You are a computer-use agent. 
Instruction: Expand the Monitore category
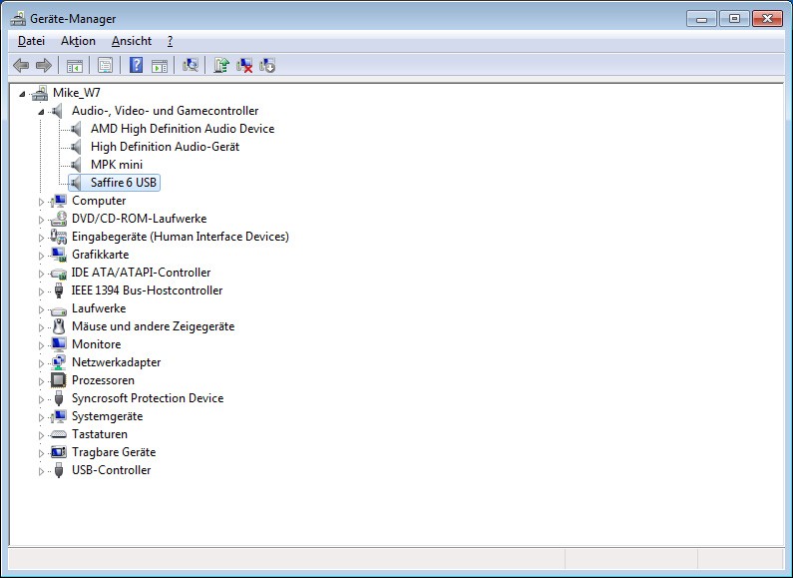point(41,345)
